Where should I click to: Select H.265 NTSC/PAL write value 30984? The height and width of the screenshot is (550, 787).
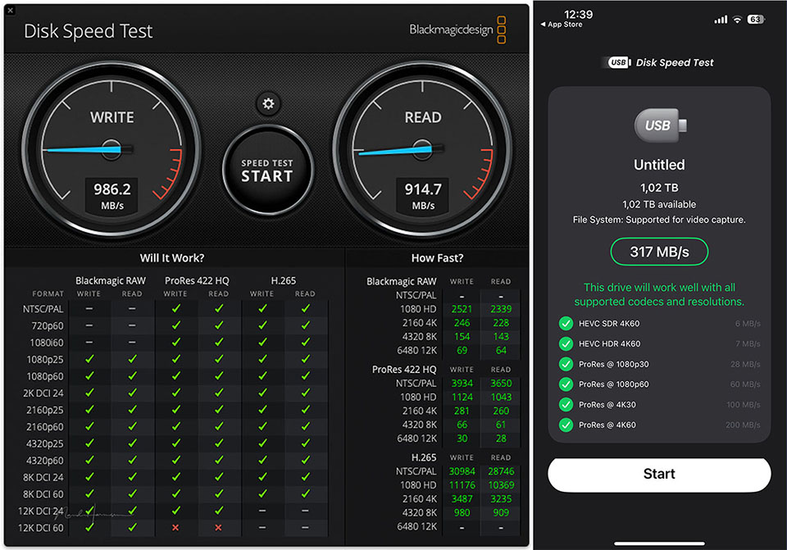click(x=462, y=471)
